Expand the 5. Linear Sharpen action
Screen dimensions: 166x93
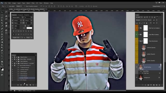coord(18,78)
